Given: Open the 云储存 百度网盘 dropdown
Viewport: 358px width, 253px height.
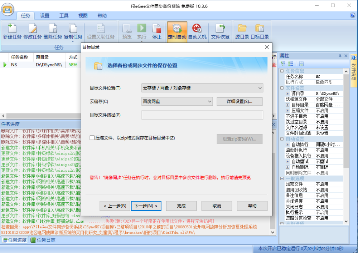Looking at the screenshot, I should pos(177,101).
